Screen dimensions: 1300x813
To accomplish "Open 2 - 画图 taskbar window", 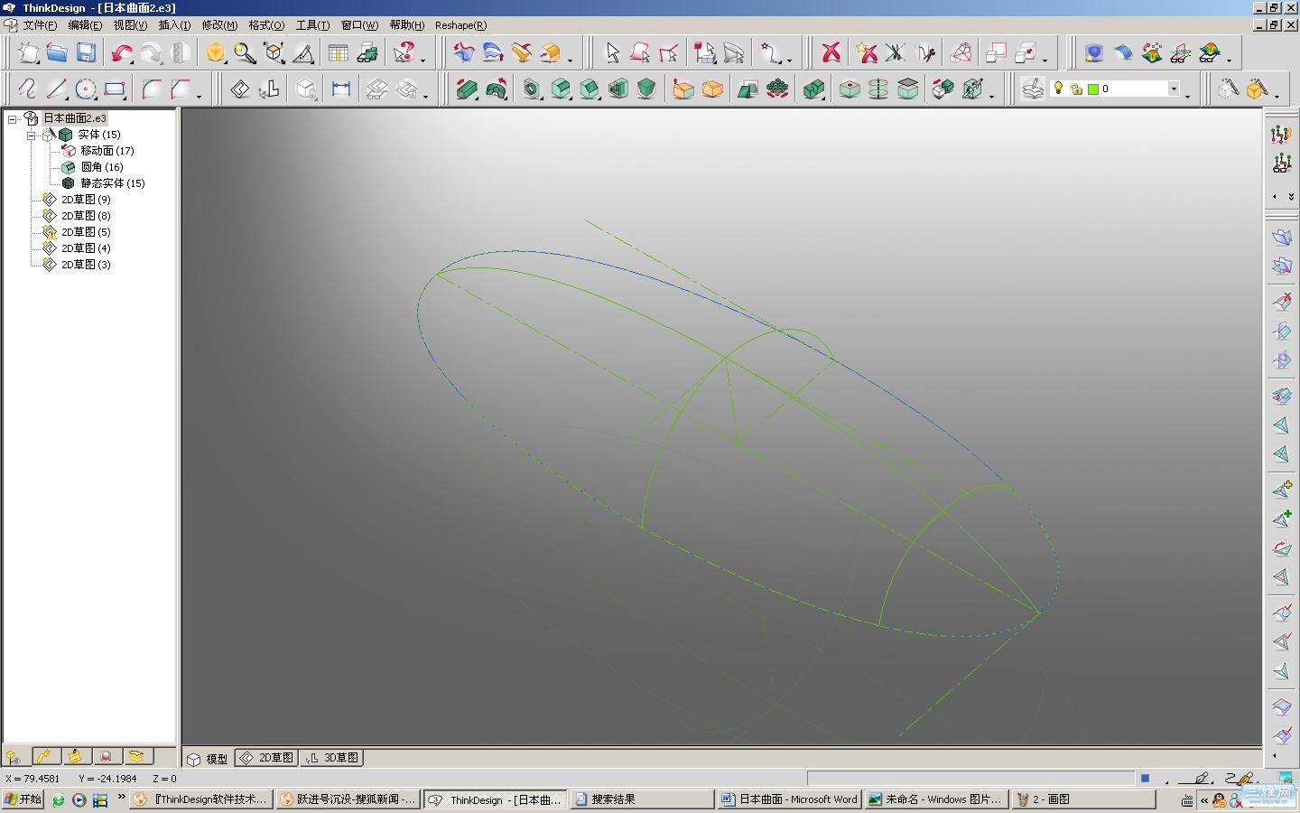I will point(1083,799).
